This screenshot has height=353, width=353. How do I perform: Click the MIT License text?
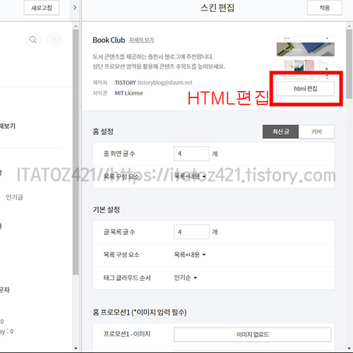click(x=129, y=93)
